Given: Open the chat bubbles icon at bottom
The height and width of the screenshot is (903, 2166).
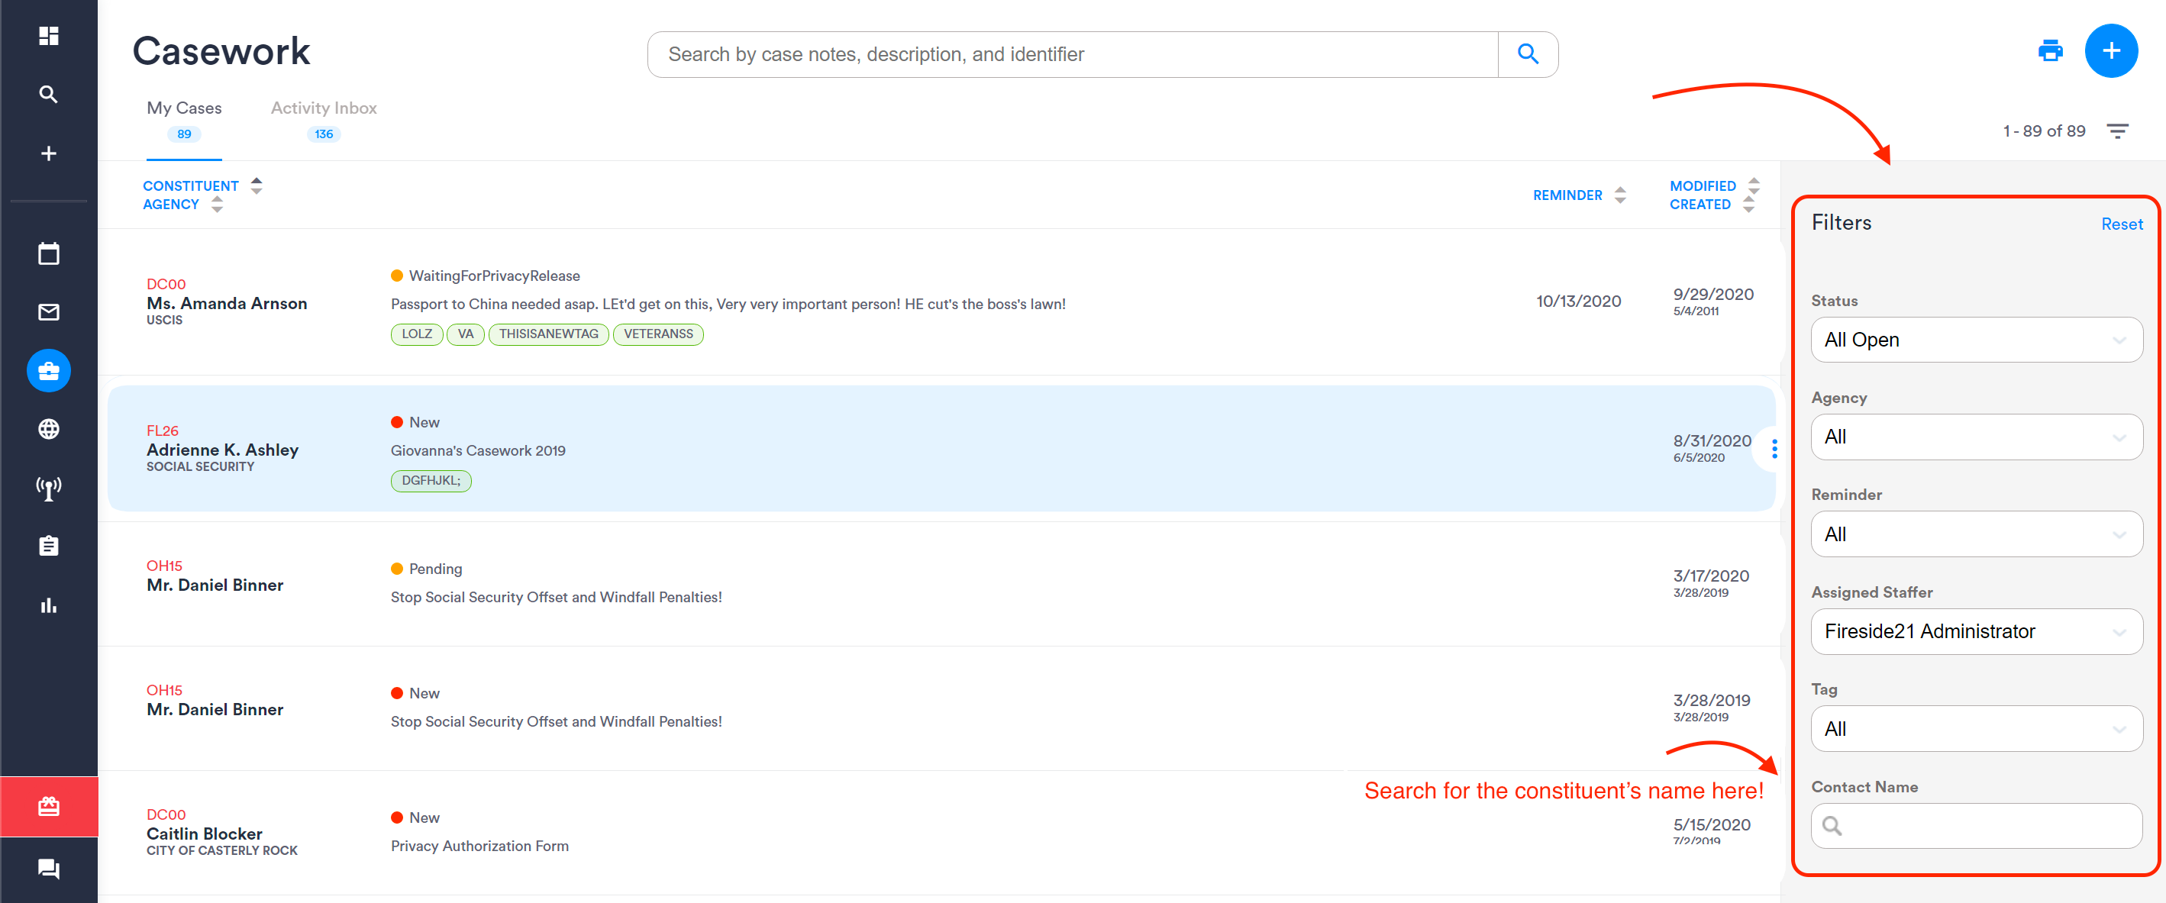Looking at the screenshot, I should 49,868.
